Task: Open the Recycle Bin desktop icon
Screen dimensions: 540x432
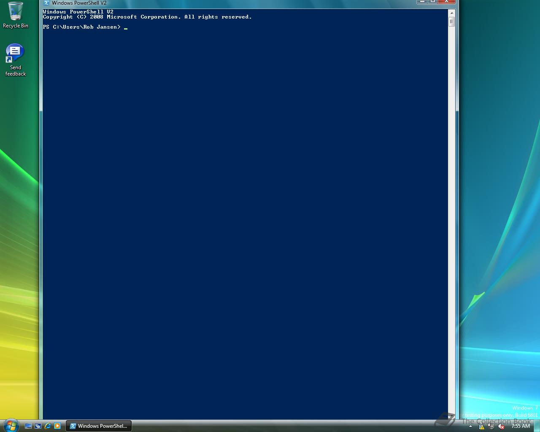Action: point(16,15)
